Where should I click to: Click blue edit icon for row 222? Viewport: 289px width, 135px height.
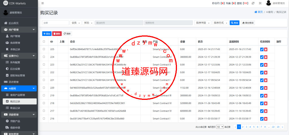click(x=262, y=73)
